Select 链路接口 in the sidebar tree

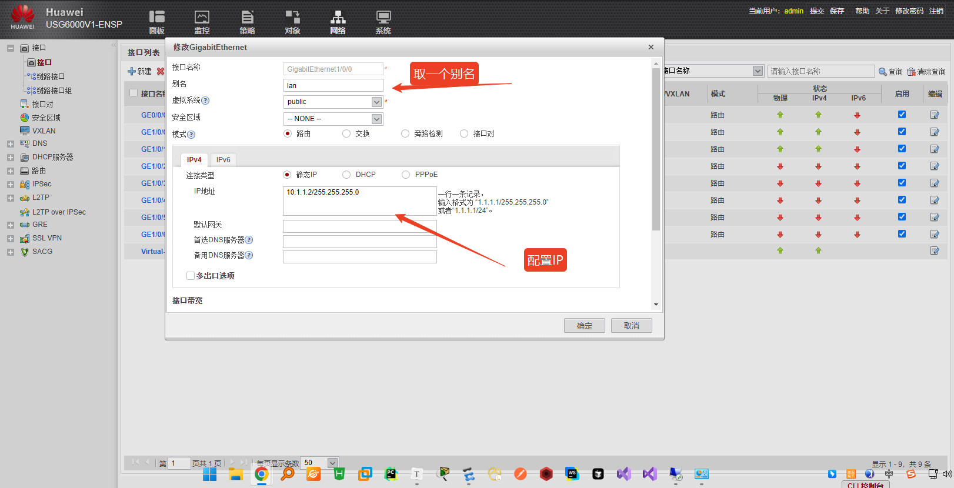click(x=51, y=76)
